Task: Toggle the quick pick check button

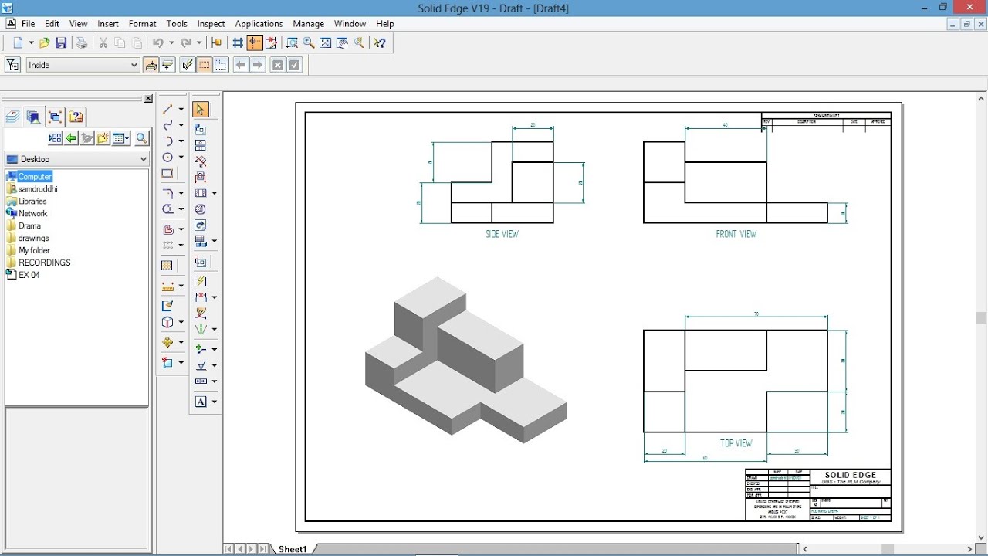Action: [187, 65]
